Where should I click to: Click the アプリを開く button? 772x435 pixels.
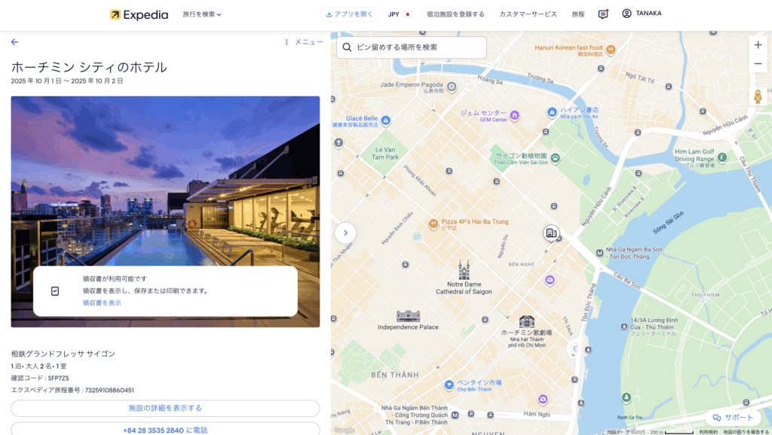[x=349, y=14]
